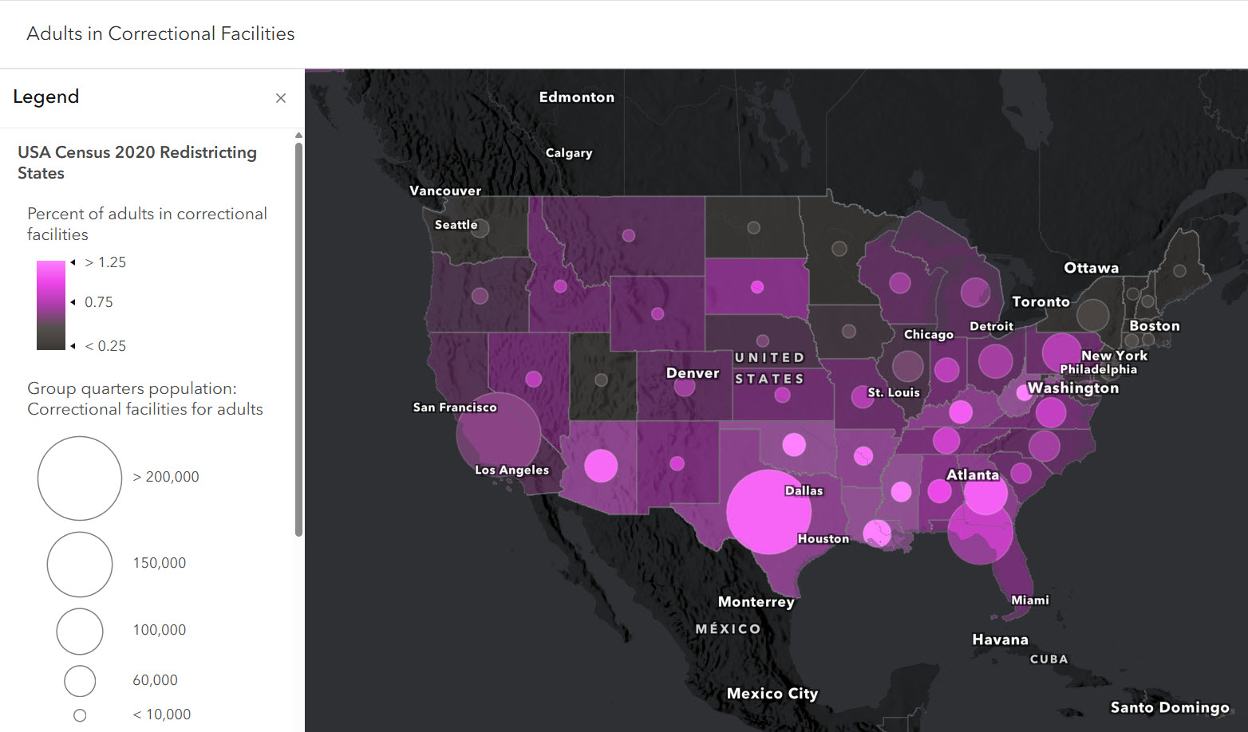
Task: Click the Florida population circle
Action: (980, 531)
